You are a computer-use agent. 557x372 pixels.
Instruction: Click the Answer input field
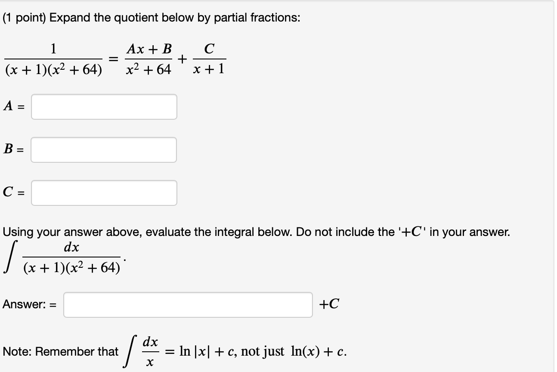click(x=187, y=305)
